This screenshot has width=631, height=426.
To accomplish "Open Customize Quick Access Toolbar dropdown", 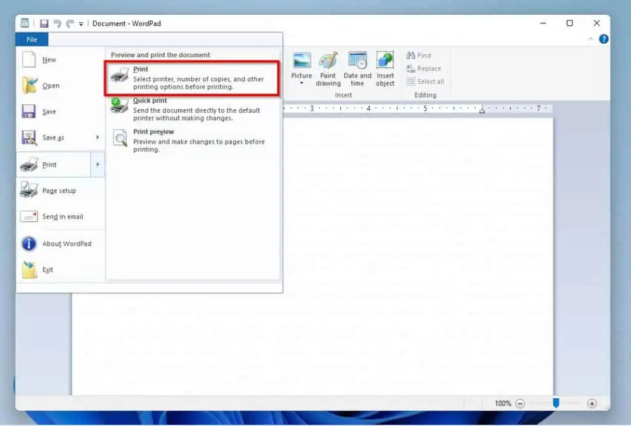I will coord(81,24).
